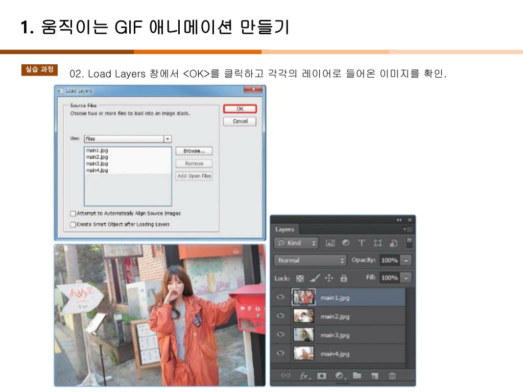Screen dimensions: 523x392
Task: Click the main3.jpg layer thumbnail
Action: tap(303, 334)
